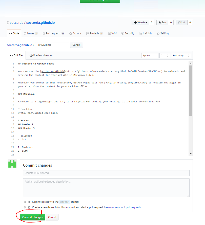
Task: Click Cancel next to the README.md filename
Action: pyautogui.click(x=76, y=45)
